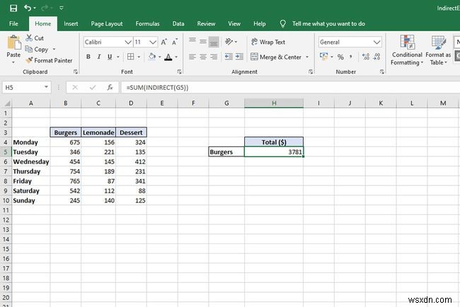The width and height of the screenshot is (460, 307).
Task: Click Center alignment icon
Action: coord(203,57)
